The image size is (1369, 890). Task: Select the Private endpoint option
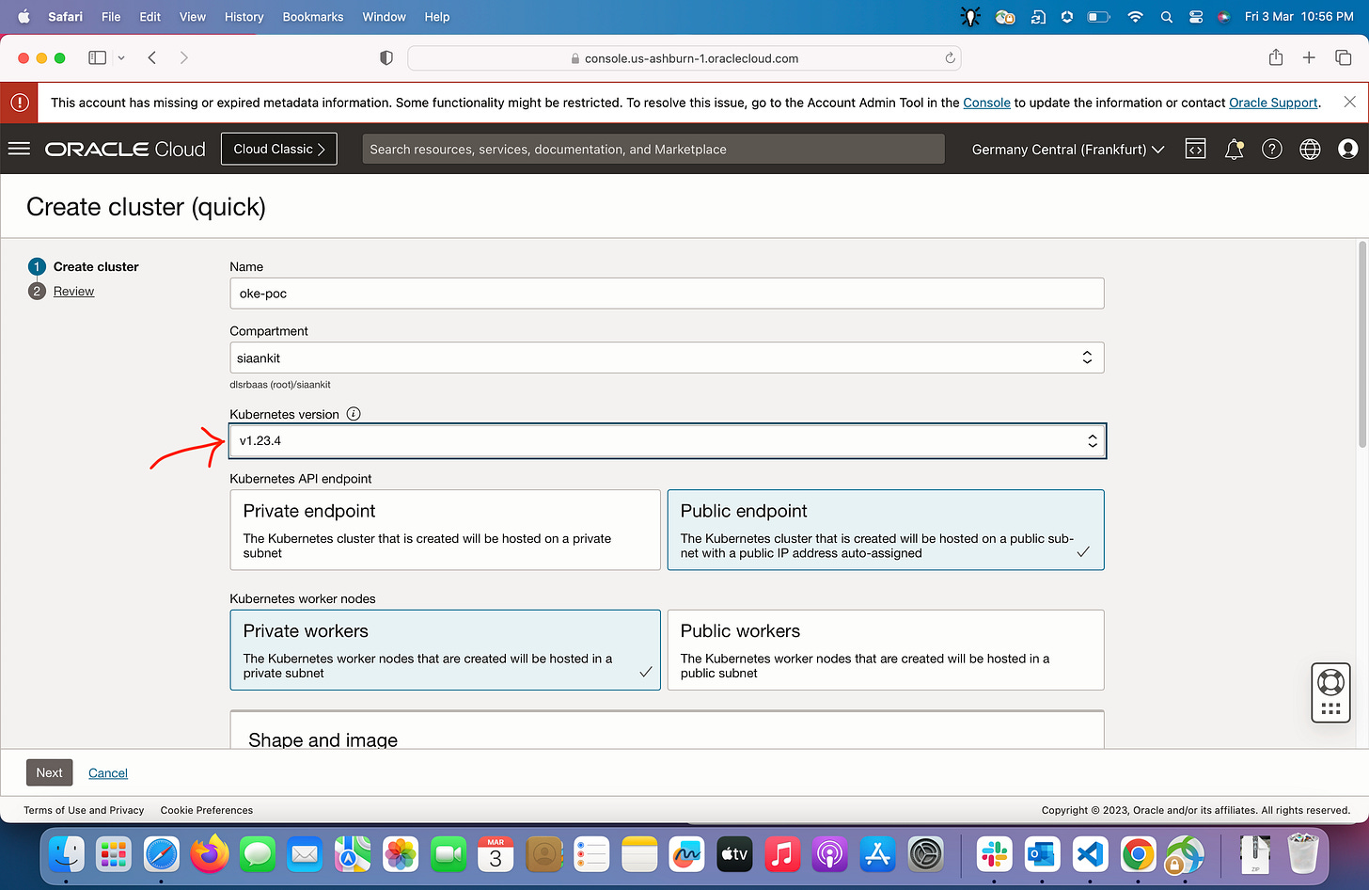point(446,530)
